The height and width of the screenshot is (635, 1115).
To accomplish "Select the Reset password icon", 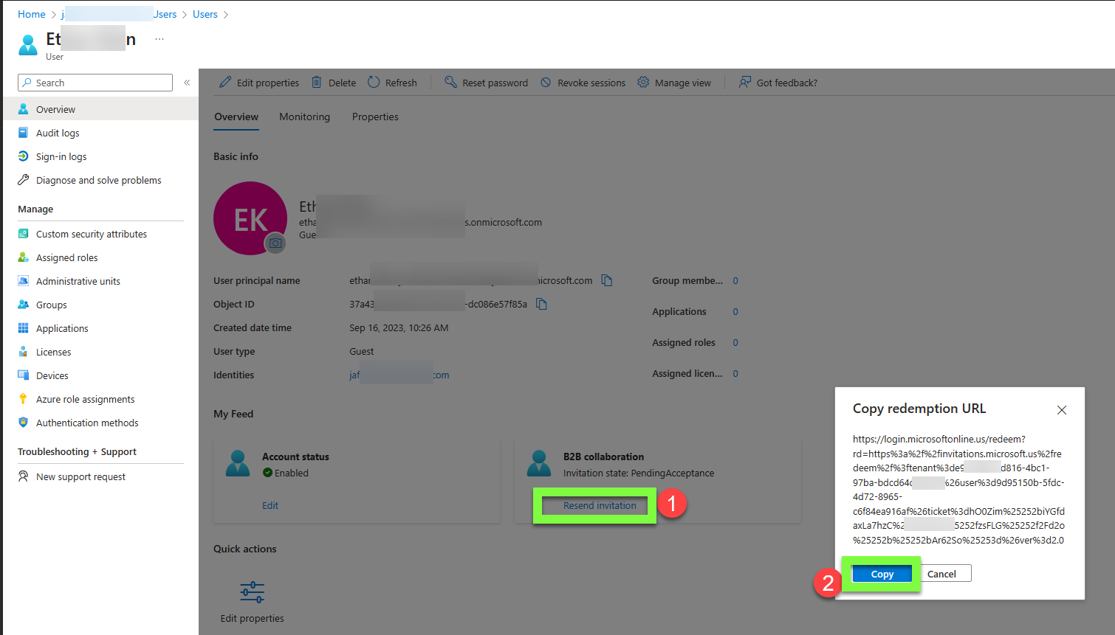I will pos(450,83).
